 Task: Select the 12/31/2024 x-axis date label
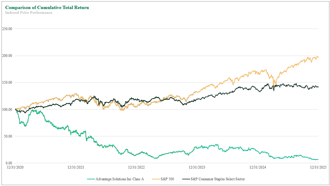point(258,167)
